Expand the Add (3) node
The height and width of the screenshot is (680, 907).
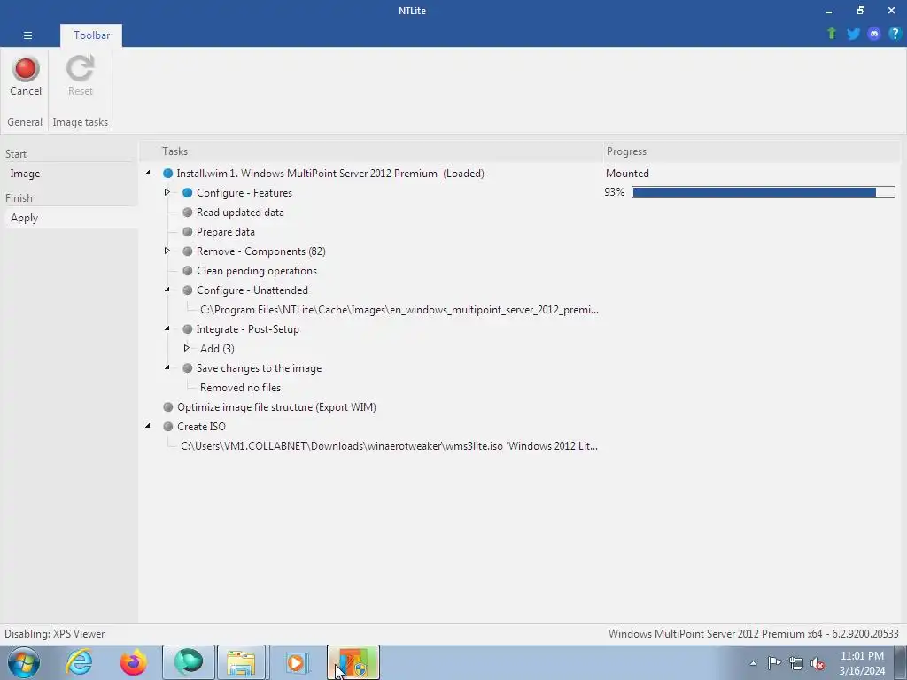click(x=186, y=348)
